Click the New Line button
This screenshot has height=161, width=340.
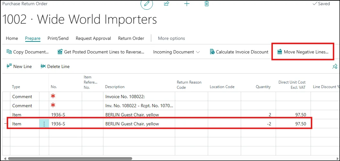click(x=19, y=66)
